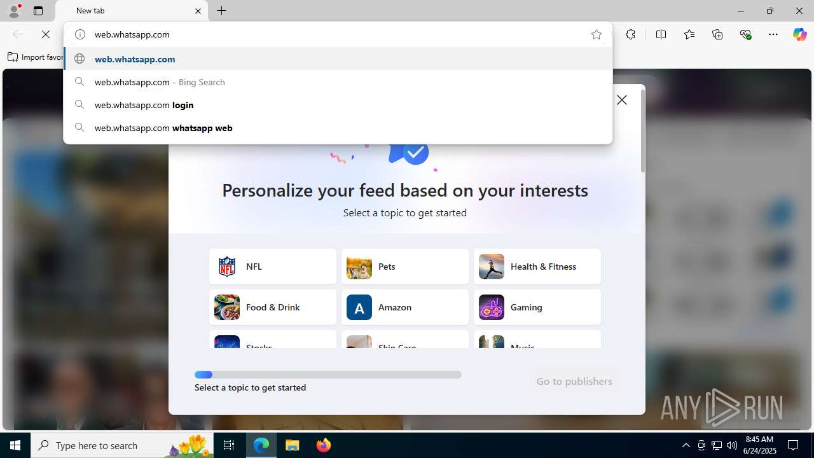
Task: Open the Extensions puzzle icon
Action: (x=630, y=34)
